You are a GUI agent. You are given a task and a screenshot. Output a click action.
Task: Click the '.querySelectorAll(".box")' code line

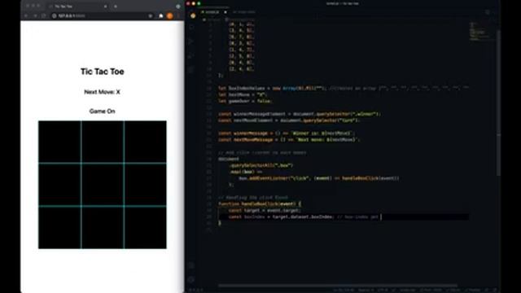click(261, 165)
